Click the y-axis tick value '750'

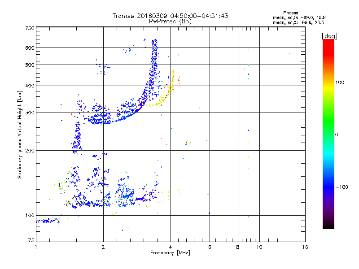[30, 28]
